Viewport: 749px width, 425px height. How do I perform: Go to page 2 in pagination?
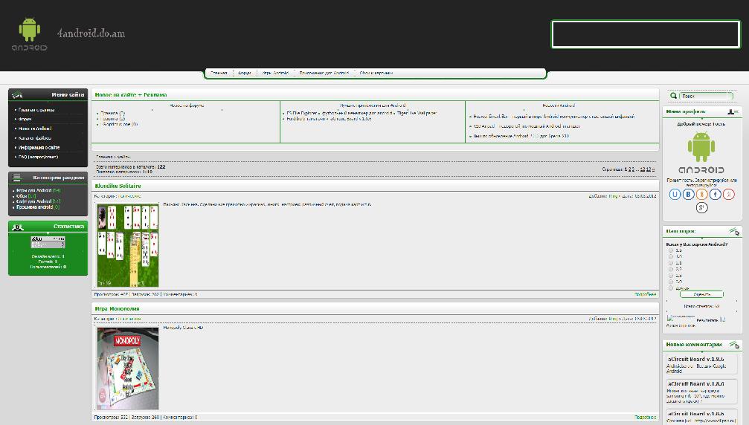pyautogui.click(x=630, y=169)
